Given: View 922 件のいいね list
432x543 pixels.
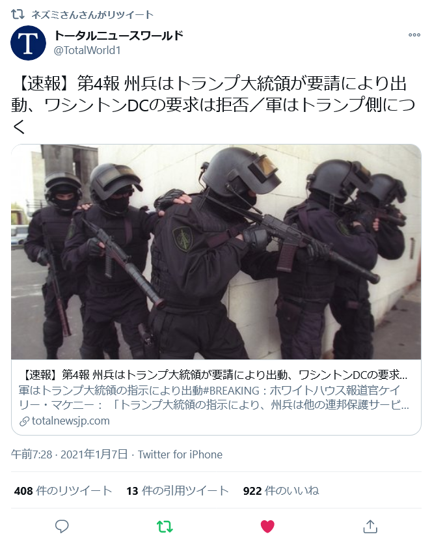Looking at the screenshot, I should click(x=280, y=491).
